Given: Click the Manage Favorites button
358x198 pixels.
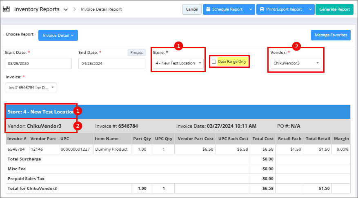Looking at the screenshot, I should click(x=331, y=35).
